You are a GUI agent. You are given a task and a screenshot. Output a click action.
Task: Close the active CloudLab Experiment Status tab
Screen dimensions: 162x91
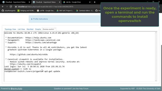click(x=59, y=2)
